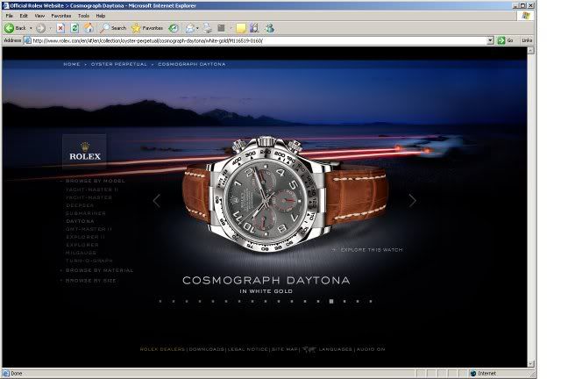Expand the address bar URL dropdown

click(x=490, y=40)
